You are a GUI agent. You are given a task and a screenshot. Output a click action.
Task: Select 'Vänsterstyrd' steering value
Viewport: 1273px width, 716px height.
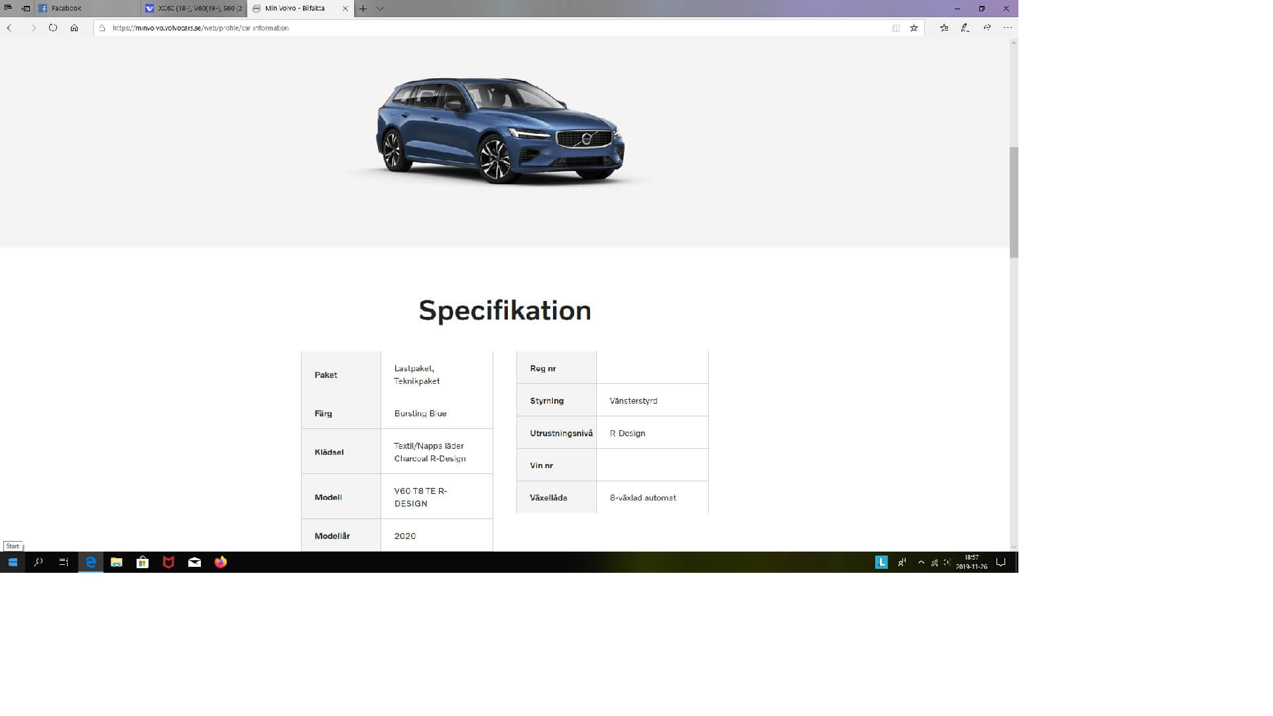click(633, 400)
